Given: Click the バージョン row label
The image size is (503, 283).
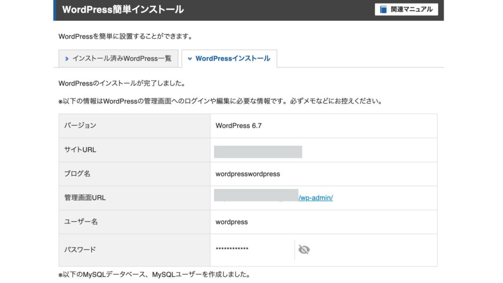Looking at the screenshot, I should click(80, 126).
